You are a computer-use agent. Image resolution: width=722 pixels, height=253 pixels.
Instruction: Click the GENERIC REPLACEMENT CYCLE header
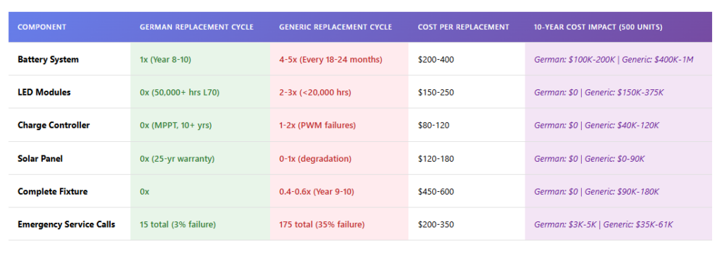[335, 27]
